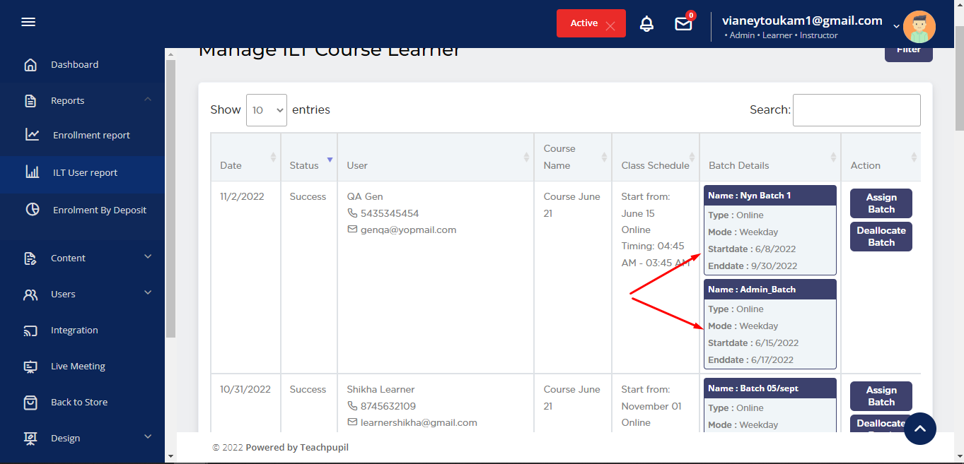
Task: Expand the Users menu section
Action: coord(148,293)
